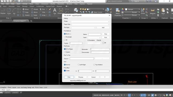Click the Fillet tool icon
This screenshot has width=173, height=97.
coord(42,12)
